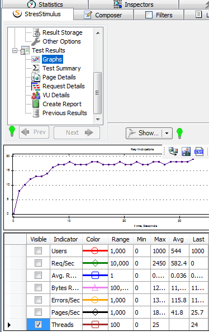
Task: Open the Composer tab
Action: point(103,15)
